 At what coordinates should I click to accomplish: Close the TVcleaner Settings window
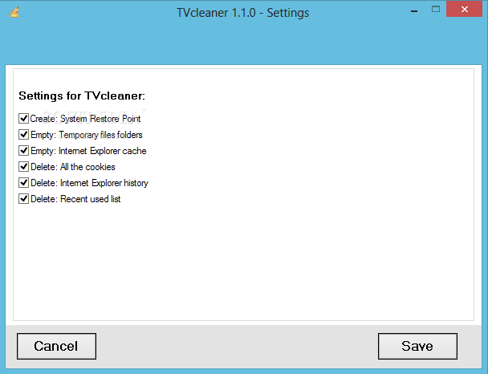[464, 9]
